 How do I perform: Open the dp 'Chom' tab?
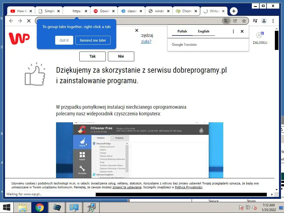tap(184, 11)
